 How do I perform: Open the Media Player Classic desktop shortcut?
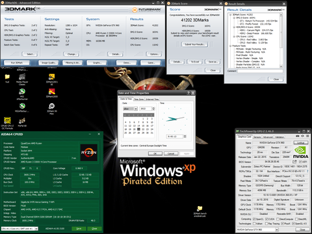pos(22,77)
